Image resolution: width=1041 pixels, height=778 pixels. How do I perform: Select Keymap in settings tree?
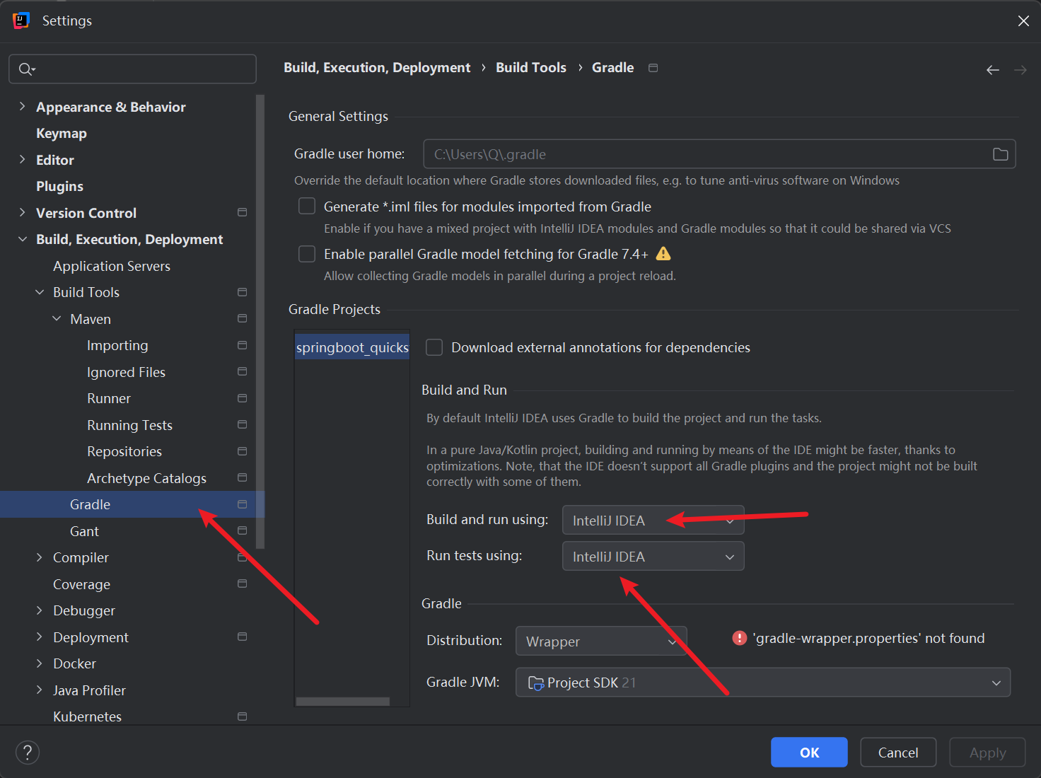tap(62, 133)
